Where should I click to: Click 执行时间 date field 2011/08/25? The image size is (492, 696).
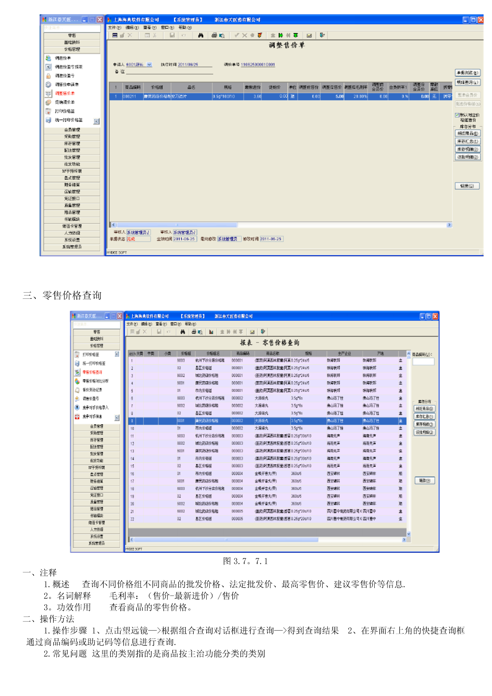[x=195, y=64]
